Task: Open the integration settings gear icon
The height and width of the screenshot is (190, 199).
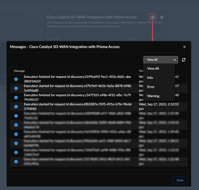Action: 162,17
